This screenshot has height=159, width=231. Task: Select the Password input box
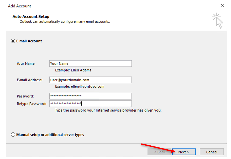coord(91,96)
